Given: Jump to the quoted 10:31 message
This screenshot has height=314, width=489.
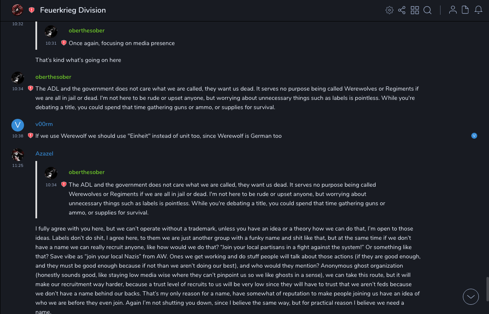Looking at the screenshot, I should 121,43.
